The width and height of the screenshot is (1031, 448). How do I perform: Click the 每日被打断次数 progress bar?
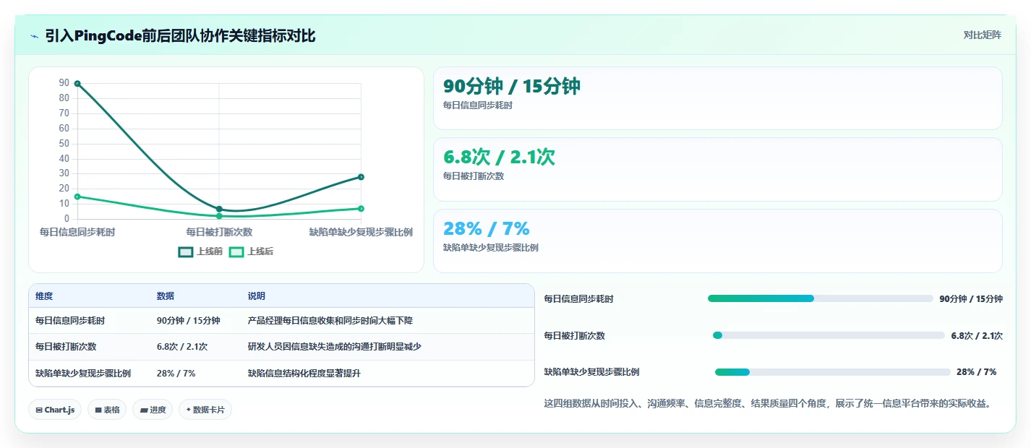pyautogui.click(x=829, y=335)
